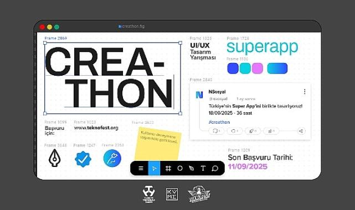Click the green maximize window button
This screenshot has height=210, width=355.
click(56, 27)
